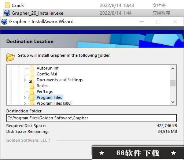
Task: Click the flexlm folder icon
Action: coord(32,86)
